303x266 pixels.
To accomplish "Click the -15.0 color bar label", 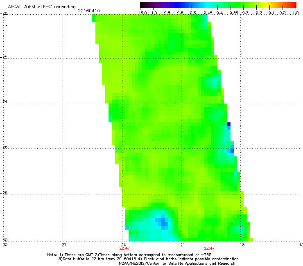I will coord(141,13).
